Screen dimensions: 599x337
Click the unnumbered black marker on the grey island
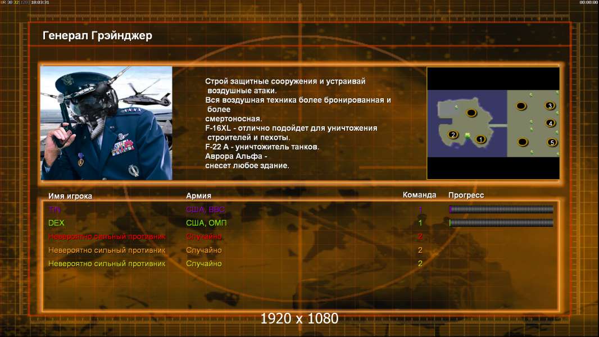click(471, 112)
